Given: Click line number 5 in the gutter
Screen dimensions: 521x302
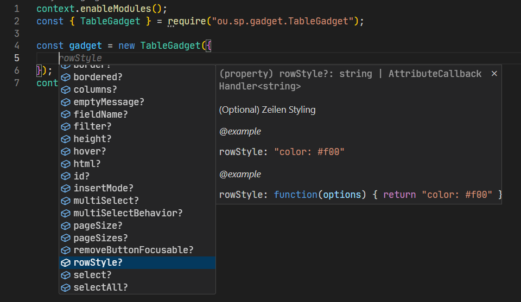Looking at the screenshot, I should [x=17, y=58].
